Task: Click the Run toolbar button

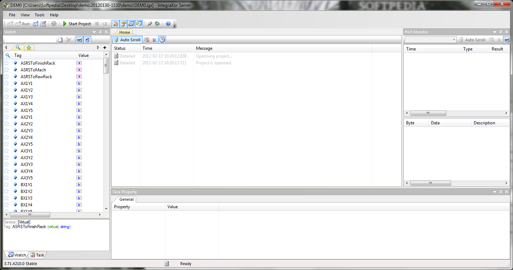Action: pyautogui.click(x=22, y=24)
